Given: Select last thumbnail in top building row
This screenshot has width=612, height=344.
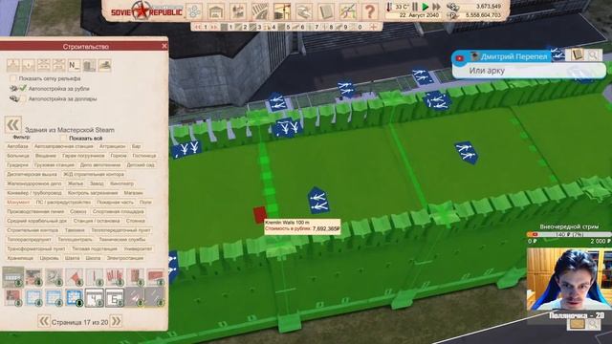Looking at the screenshot, I should [x=155, y=276].
